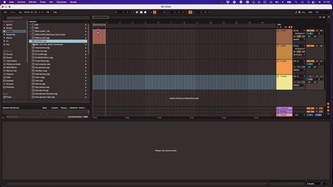The height and width of the screenshot is (187, 333).
Task: Open the Dropbox menu bar icon
Action: click(x=228, y=2)
